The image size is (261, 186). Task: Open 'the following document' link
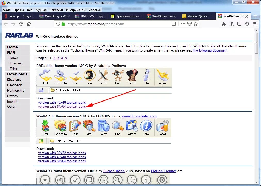tap(210, 50)
